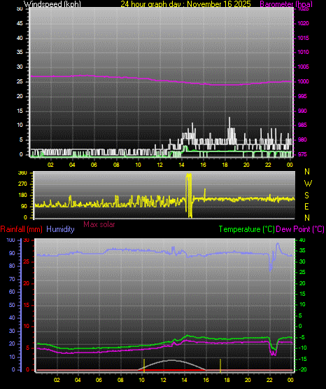Select the Barometer (hpa) axis title
This screenshot has height=389, width=326.
pyautogui.click(x=286, y=4)
